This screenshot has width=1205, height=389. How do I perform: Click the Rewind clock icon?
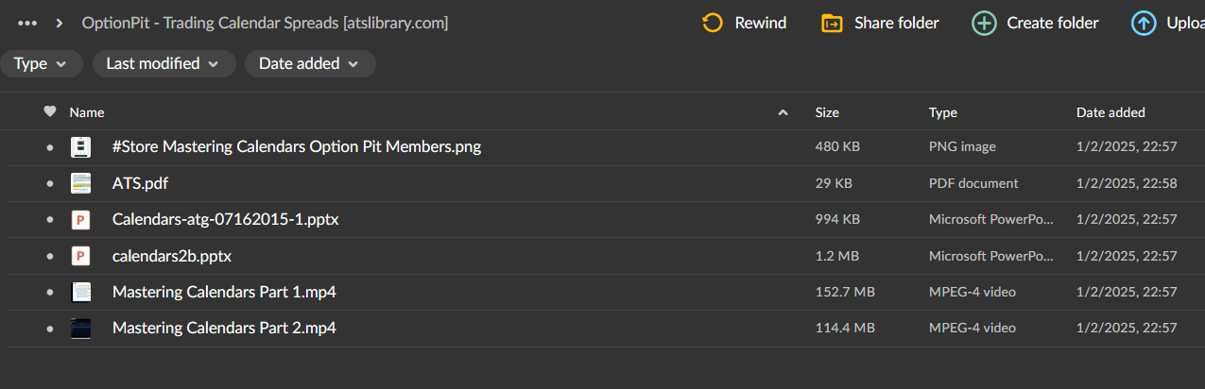(713, 23)
